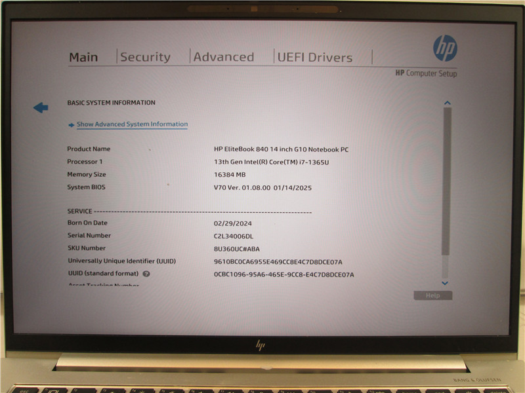This screenshot has height=393, width=525.
Task: Select the Memory Size label
Action: pyautogui.click(x=87, y=174)
